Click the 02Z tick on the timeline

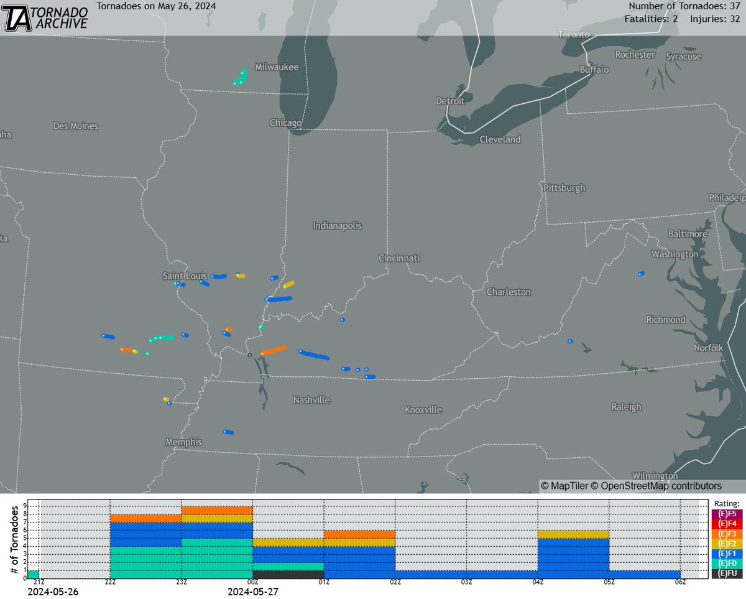click(395, 583)
